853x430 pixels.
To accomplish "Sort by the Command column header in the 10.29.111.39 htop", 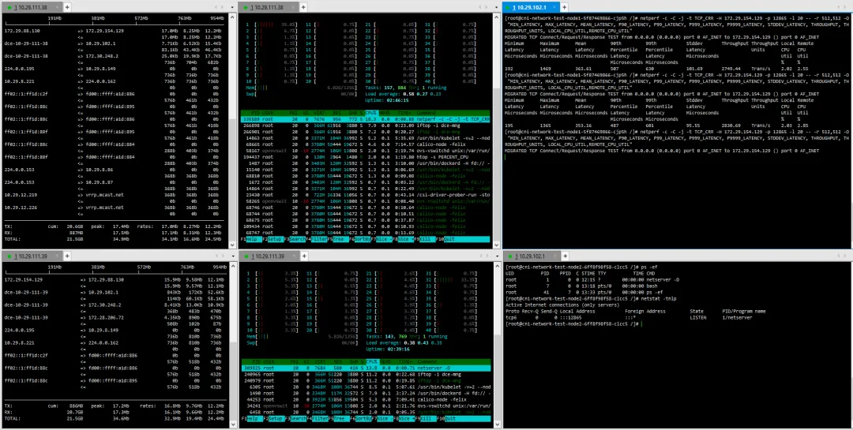I will pyautogui.click(x=429, y=362).
